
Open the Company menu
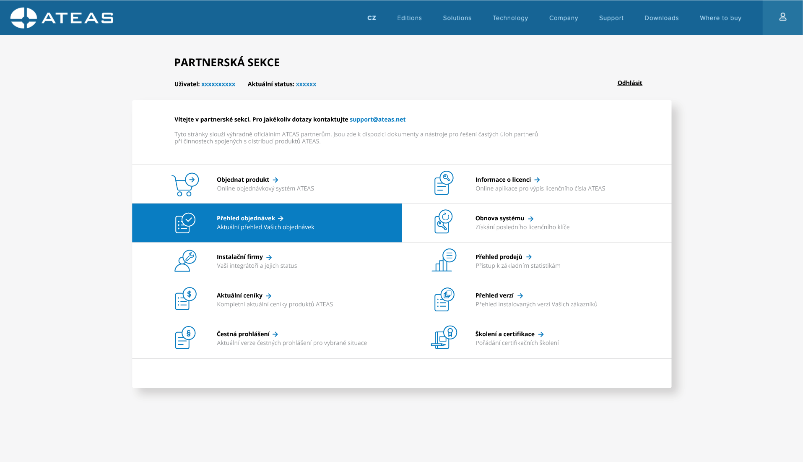[x=564, y=18]
